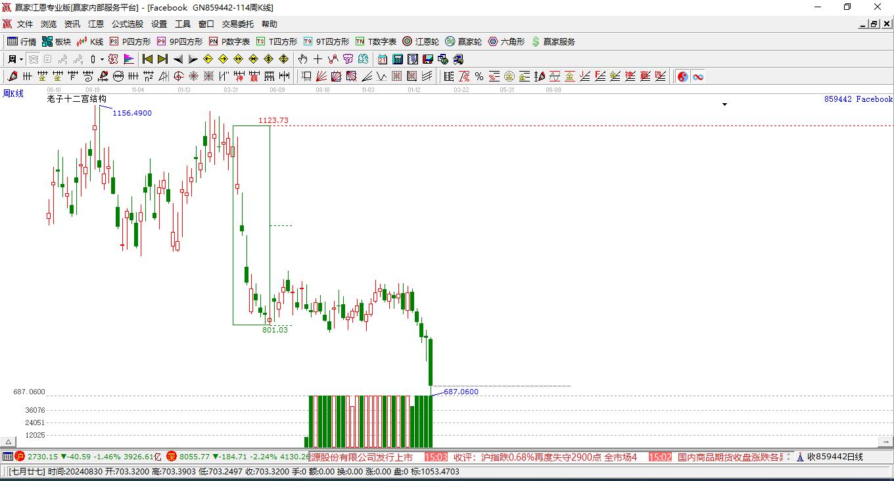Image resolution: width=894 pixels, height=481 pixels.
Task: Open the 六角形 hexagon tool
Action: pyautogui.click(x=506, y=41)
